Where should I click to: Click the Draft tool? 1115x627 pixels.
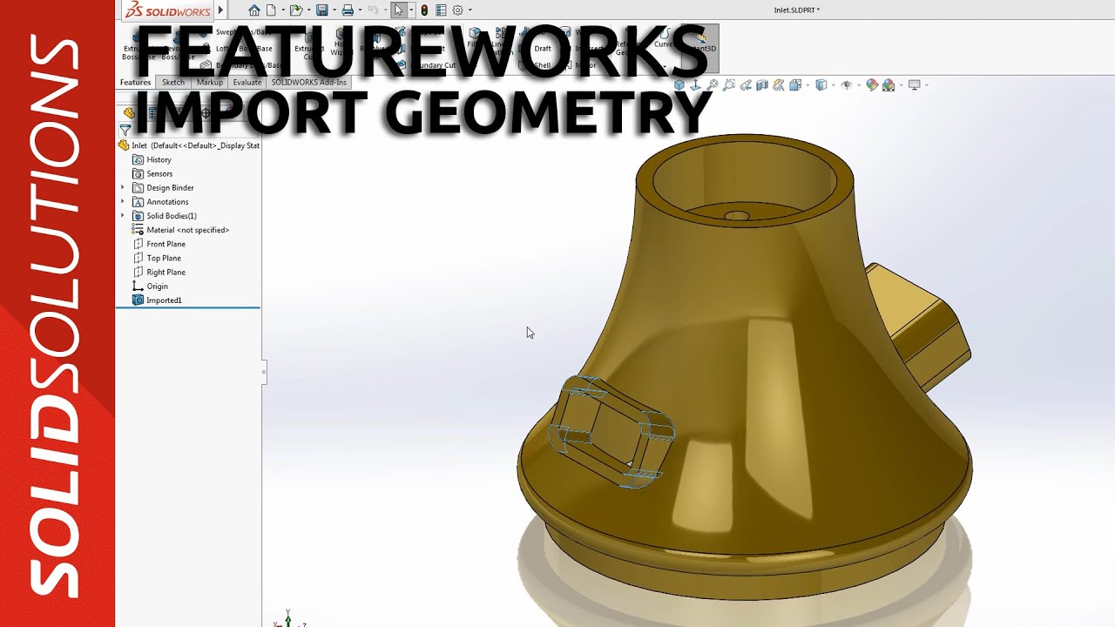click(537, 49)
